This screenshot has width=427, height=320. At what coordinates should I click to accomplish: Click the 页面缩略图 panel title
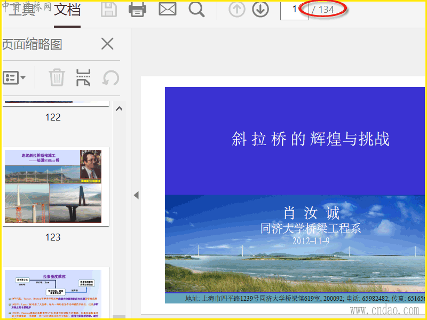32,44
